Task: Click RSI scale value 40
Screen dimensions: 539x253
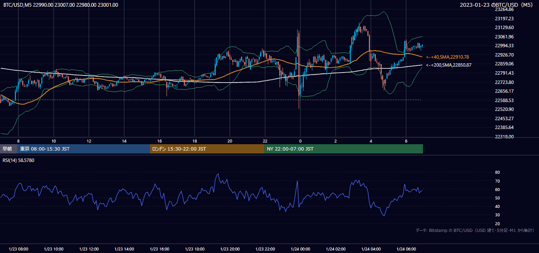Action: coord(497,206)
